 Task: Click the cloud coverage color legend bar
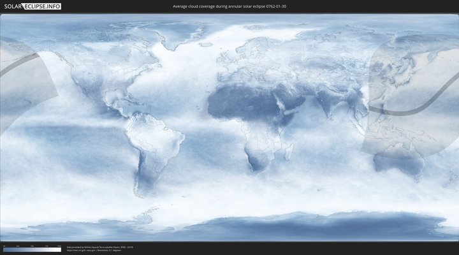pyautogui.click(x=32, y=250)
